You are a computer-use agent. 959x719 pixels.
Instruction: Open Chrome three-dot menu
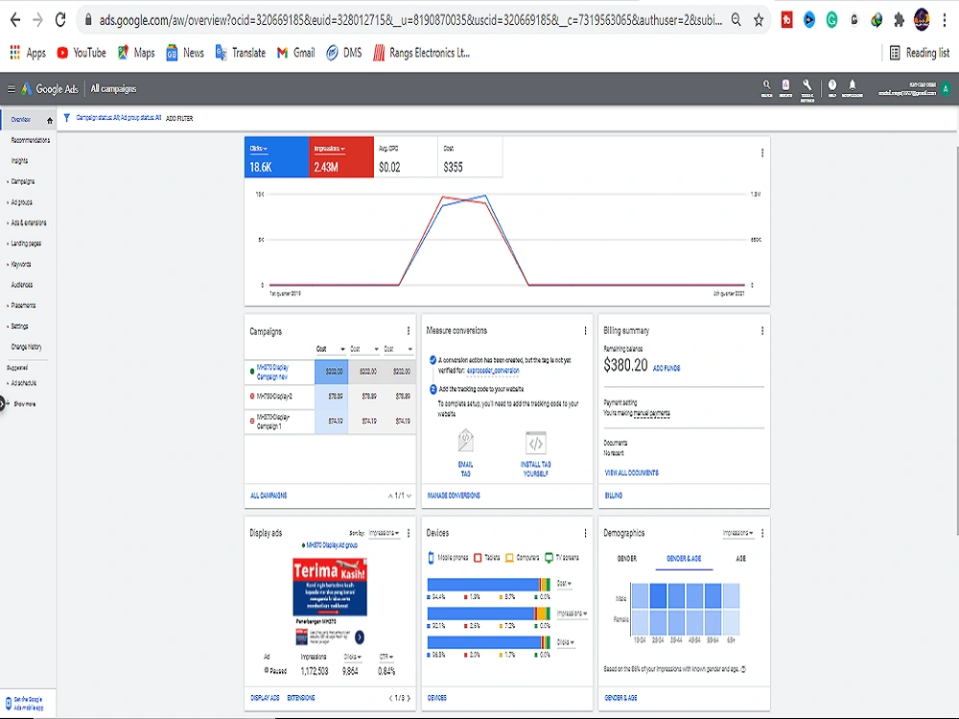(x=945, y=20)
